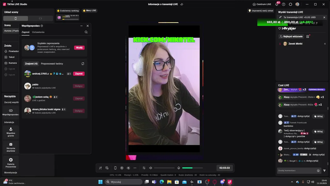Open chat filter funnel icon

[x=324, y=171]
